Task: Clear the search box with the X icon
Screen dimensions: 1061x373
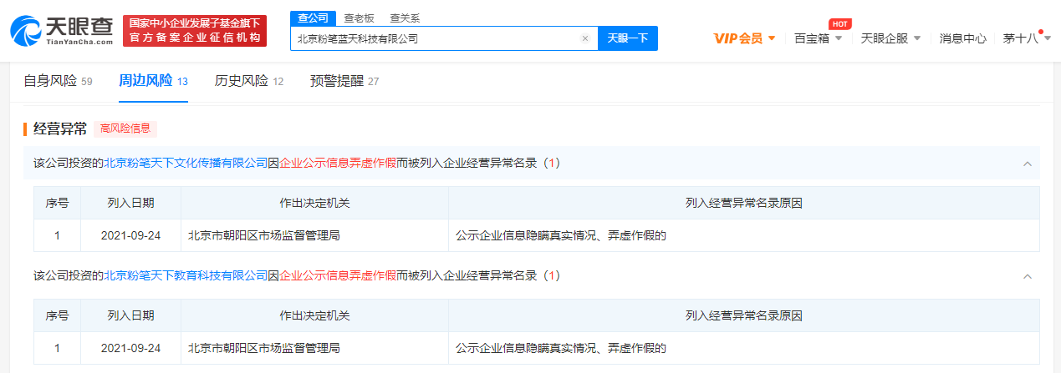Action: tap(585, 38)
